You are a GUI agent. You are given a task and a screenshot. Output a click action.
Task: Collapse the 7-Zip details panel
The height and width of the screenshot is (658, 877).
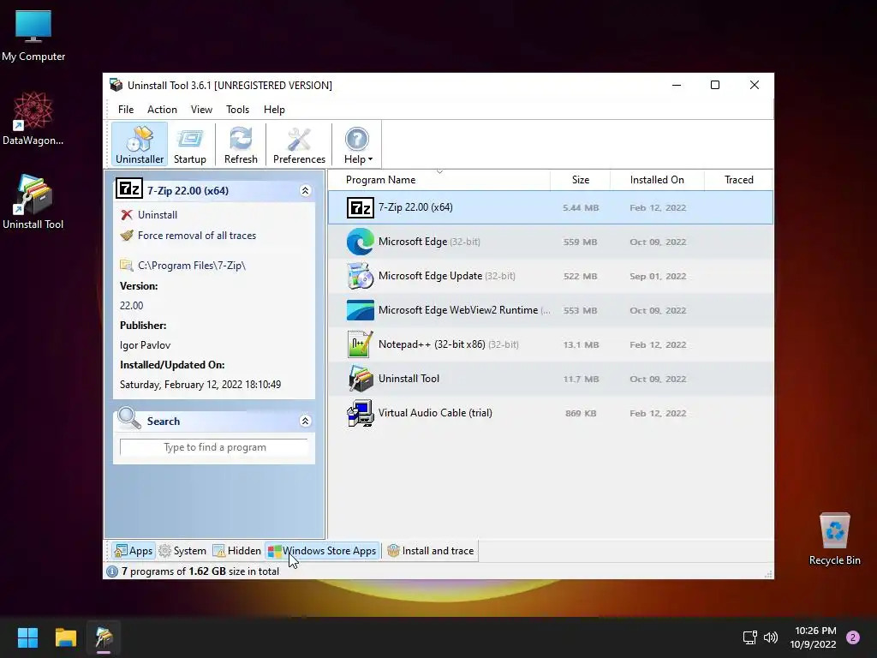coord(306,191)
